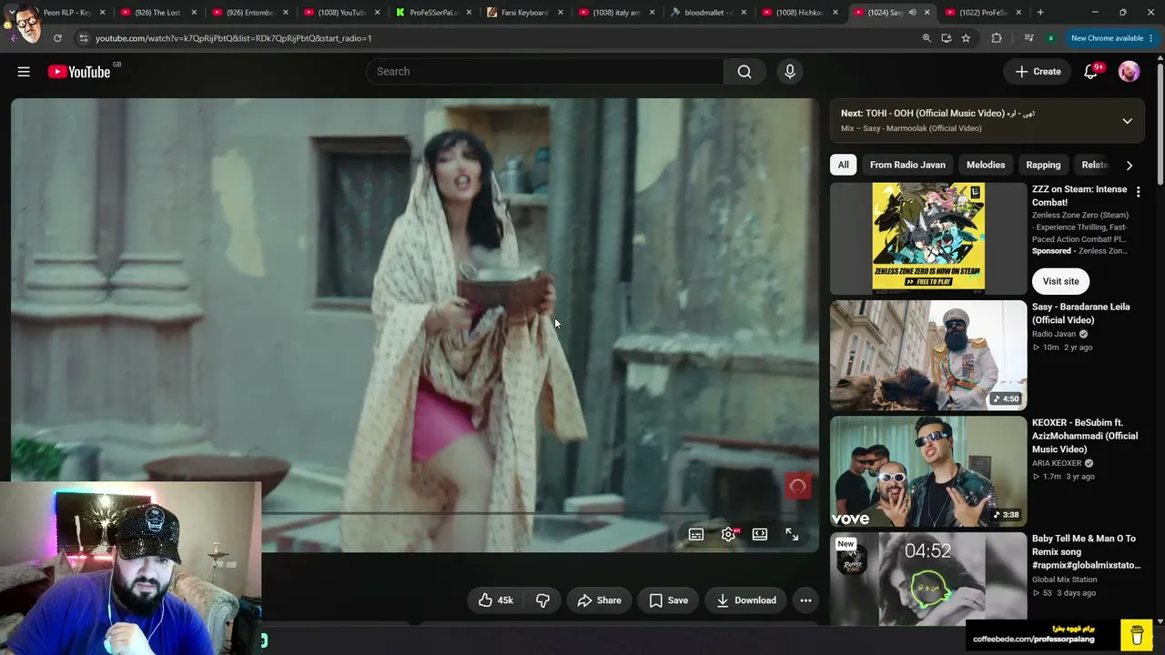This screenshot has width=1165, height=655.
Task: Click the install/cast icon in address bar
Action: point(947,38)
